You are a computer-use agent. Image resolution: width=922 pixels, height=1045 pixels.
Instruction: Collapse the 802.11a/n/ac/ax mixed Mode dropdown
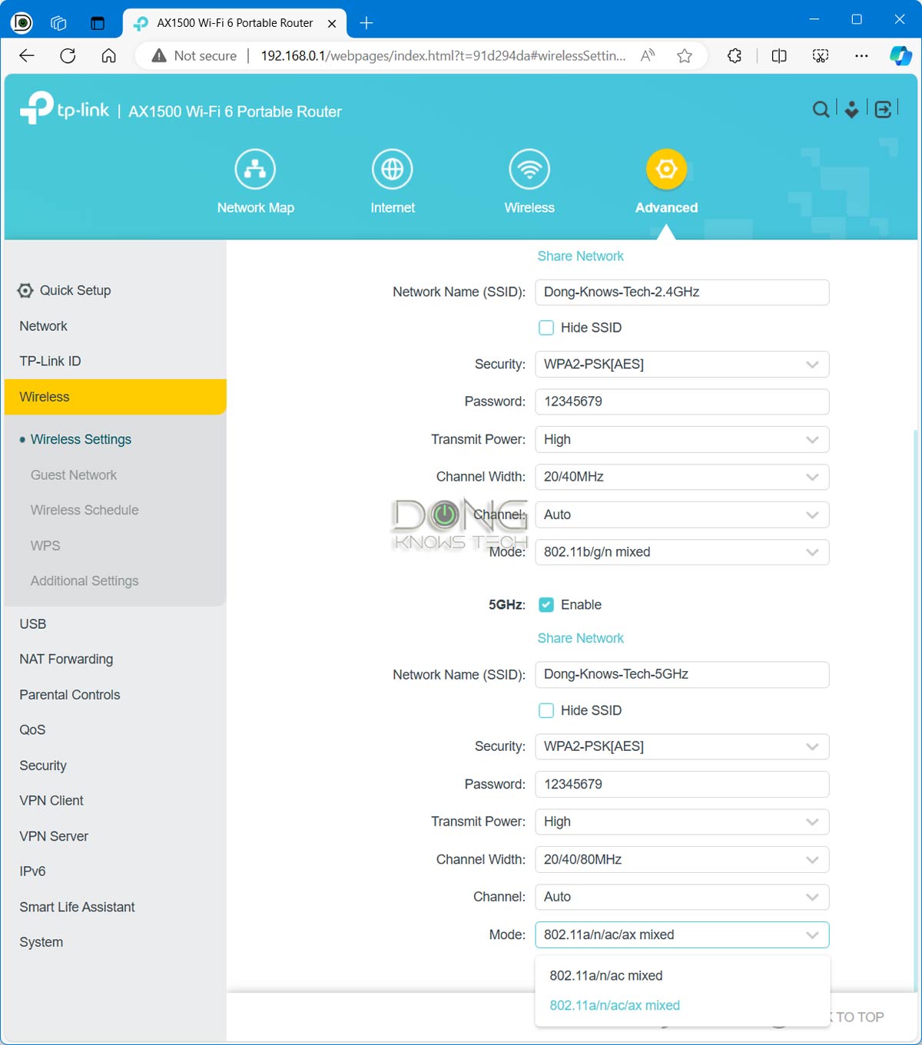(682, 934)
